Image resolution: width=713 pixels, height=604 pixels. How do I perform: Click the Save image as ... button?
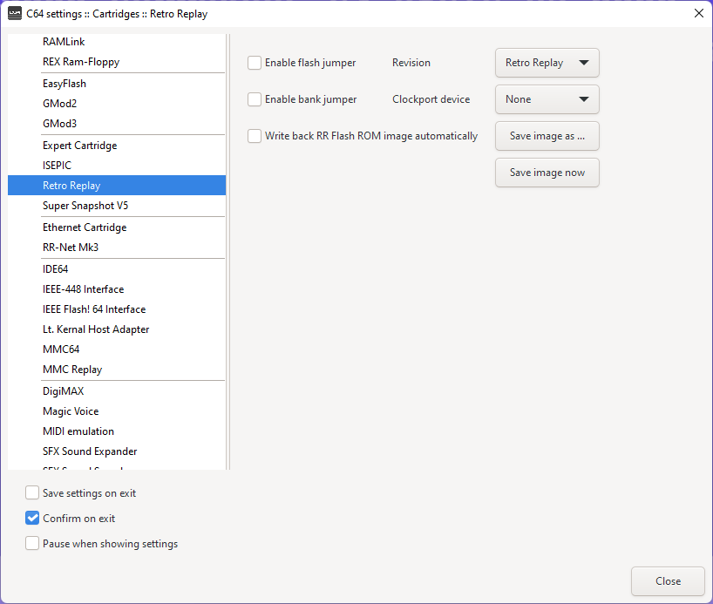coord(547,136)
